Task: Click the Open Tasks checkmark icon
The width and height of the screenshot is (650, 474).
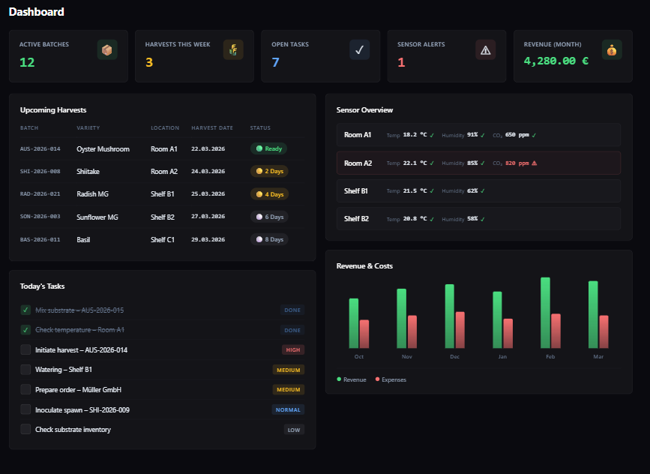Action: coord(359,50)
